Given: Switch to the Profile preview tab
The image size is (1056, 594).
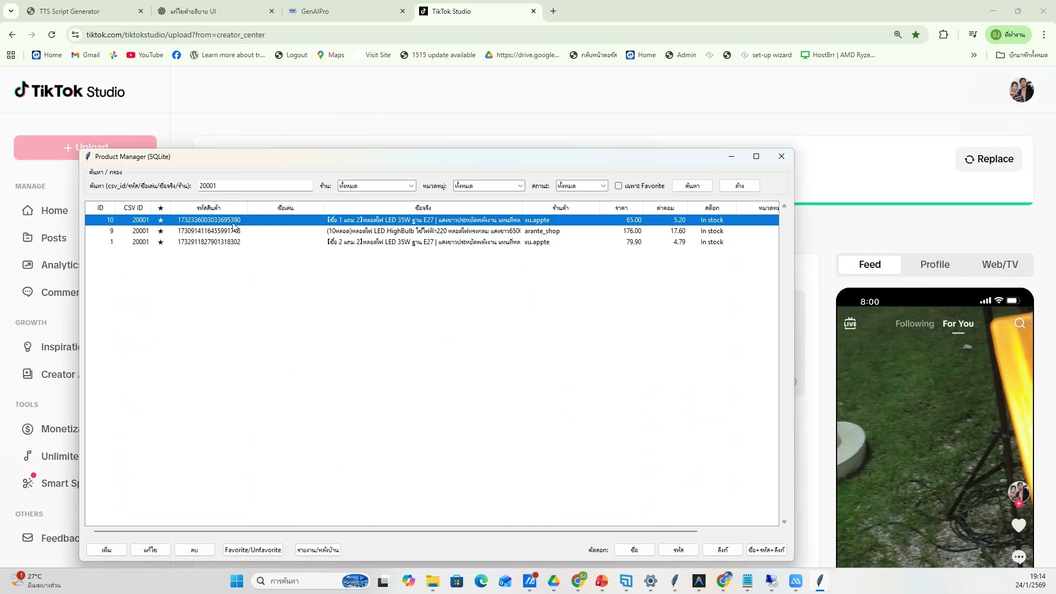Looking at the screenshot, I should (x=934, y=265).
